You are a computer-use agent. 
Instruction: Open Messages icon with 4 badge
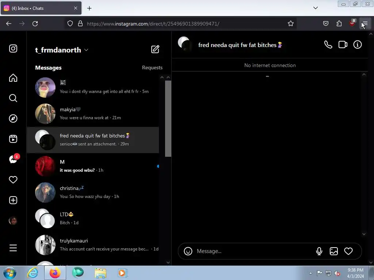[14, 159]
